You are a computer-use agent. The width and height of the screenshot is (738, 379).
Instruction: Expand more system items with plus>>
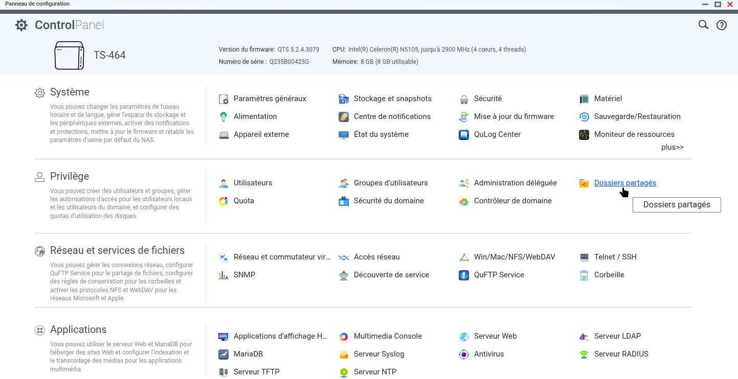pos(673,147)
